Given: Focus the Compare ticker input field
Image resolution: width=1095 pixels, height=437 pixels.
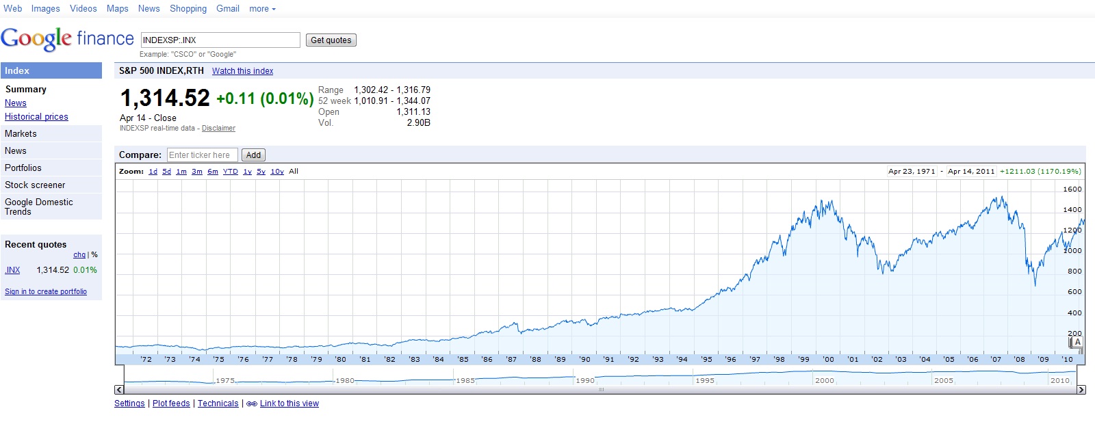Looking at the screenshot, I should click(203, 155).
